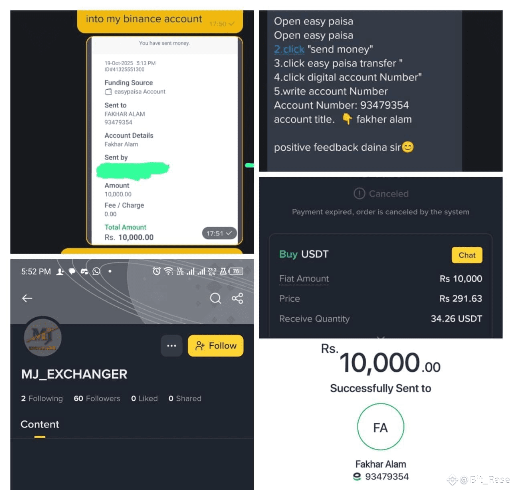Tap the underlined Fiat Amount label
Screen dimensions: 513x490
[x=304, y=278]
